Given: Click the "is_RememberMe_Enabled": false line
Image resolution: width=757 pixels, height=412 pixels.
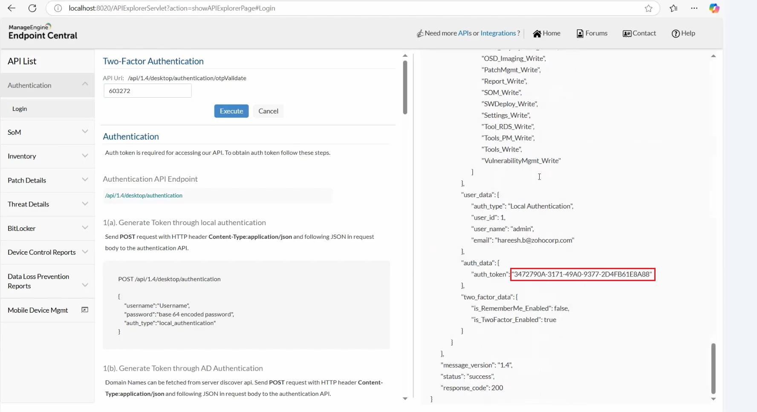Looking at the screenshot, I should tap(520, 308).
